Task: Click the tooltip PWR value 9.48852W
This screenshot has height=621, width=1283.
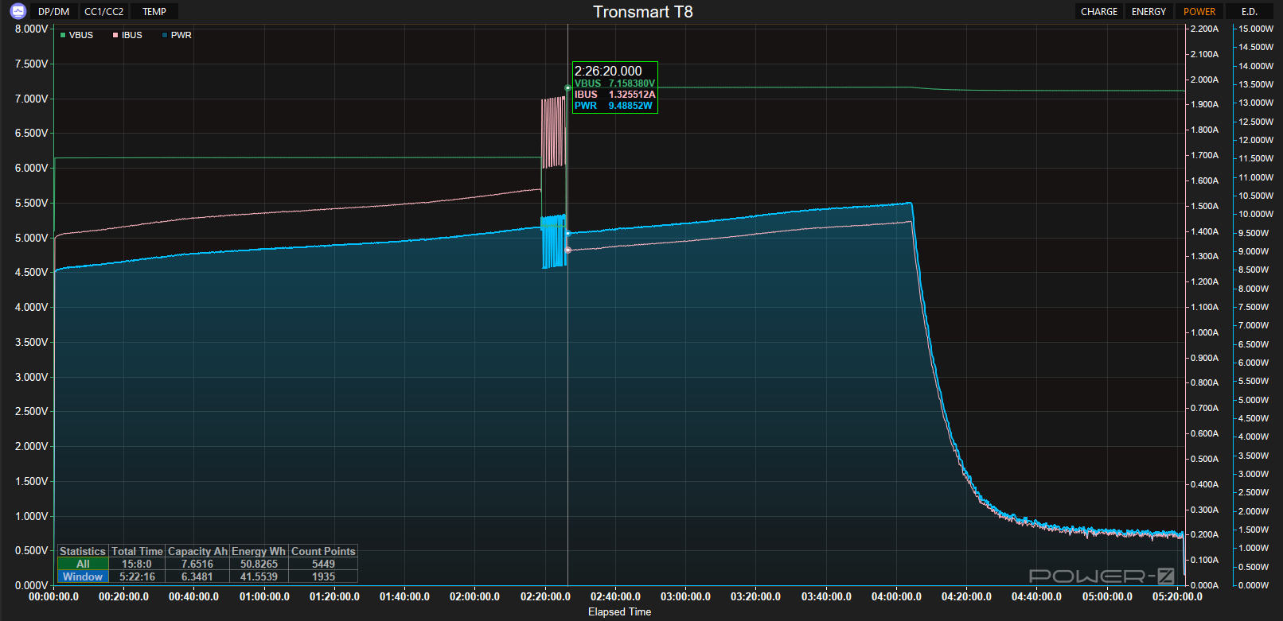Action: click(630, 106)
